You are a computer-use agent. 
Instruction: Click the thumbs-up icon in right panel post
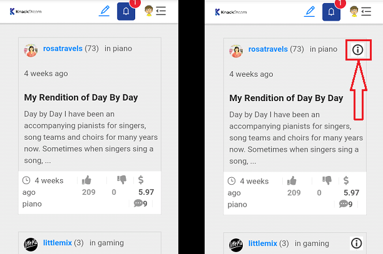(292, 181)
